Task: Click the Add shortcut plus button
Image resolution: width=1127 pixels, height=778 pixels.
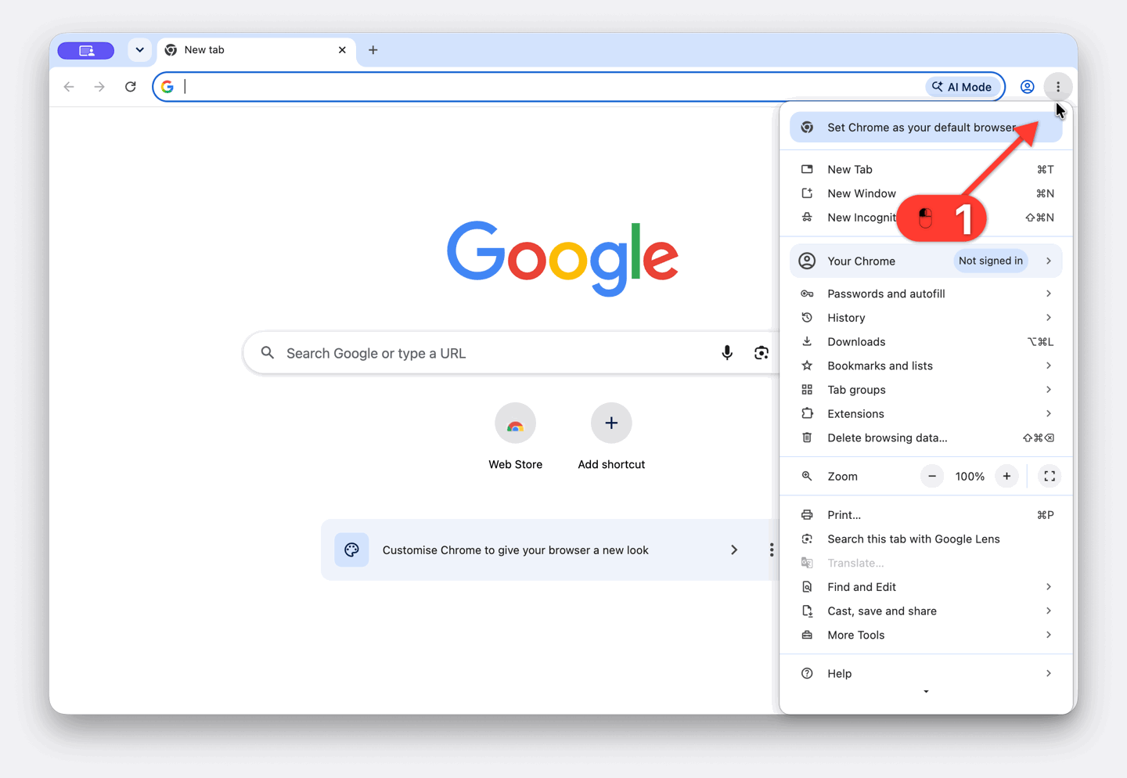Action: tap(611, 423)
